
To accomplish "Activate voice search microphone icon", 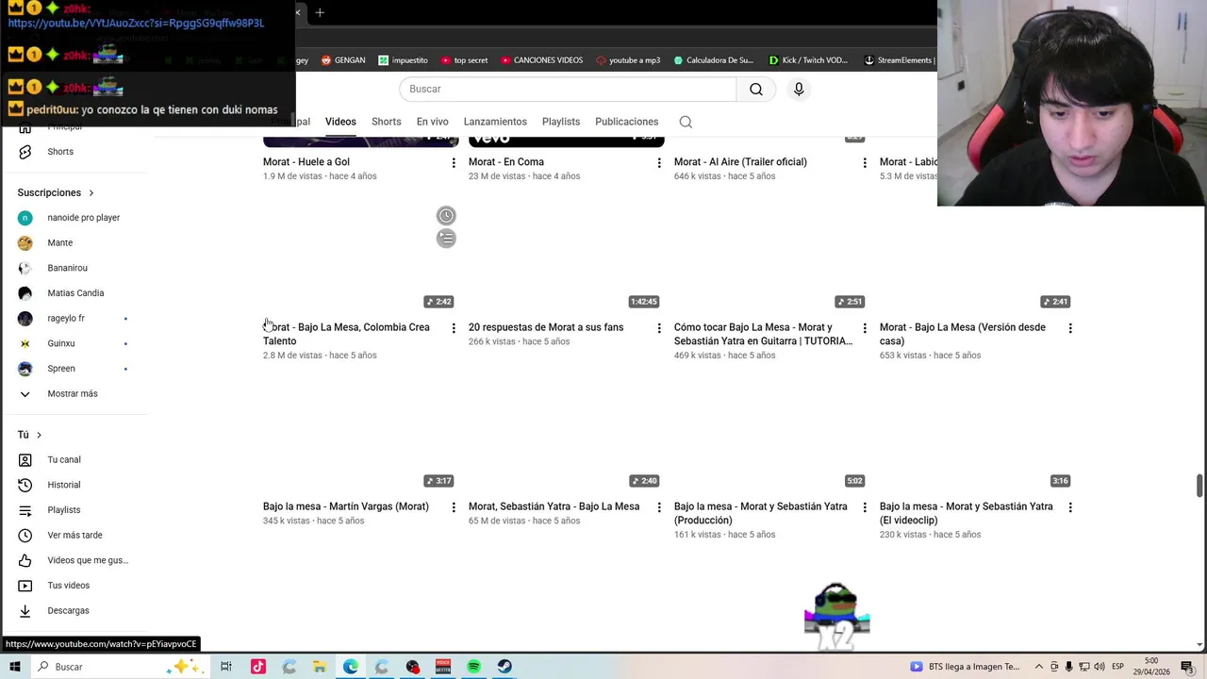I will pyautogui.click(x=799, y=89).
